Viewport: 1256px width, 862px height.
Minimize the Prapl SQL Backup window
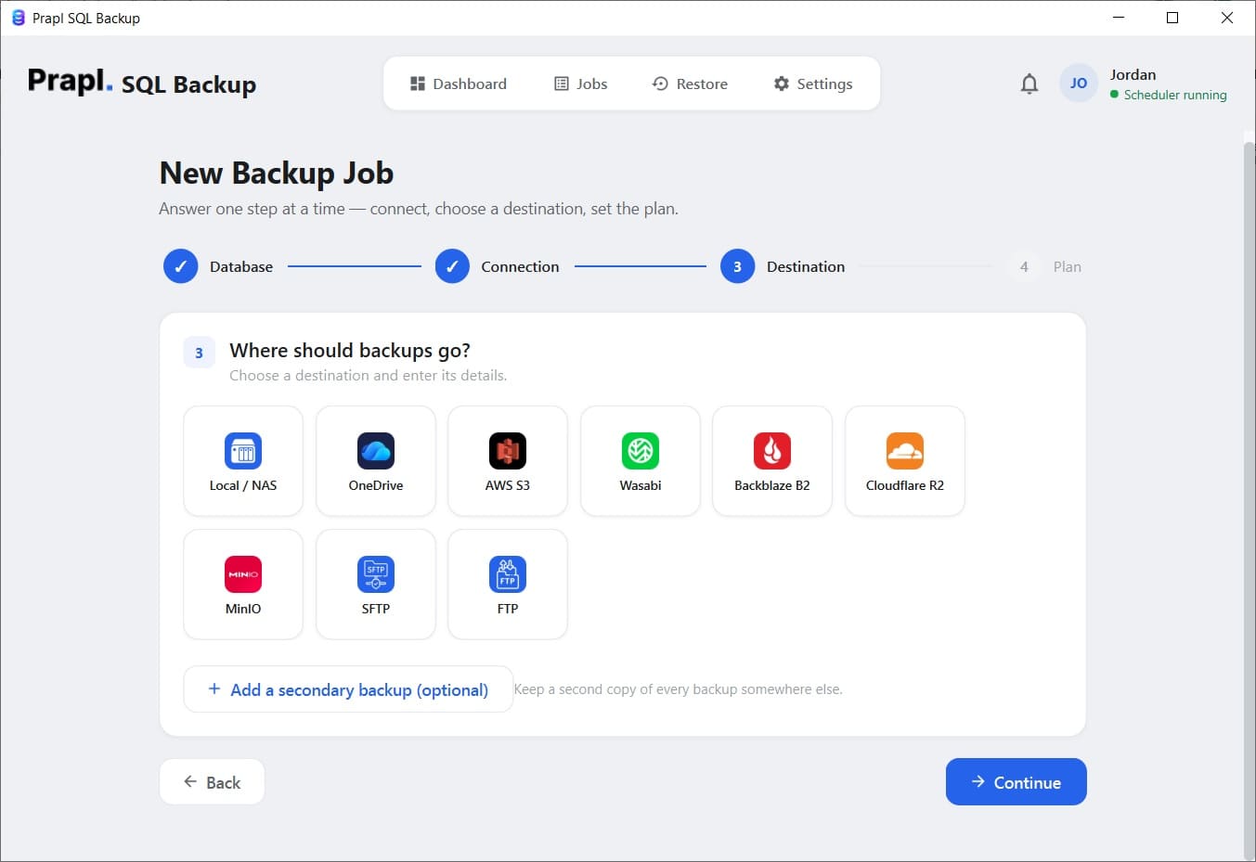click(1119, 18)
